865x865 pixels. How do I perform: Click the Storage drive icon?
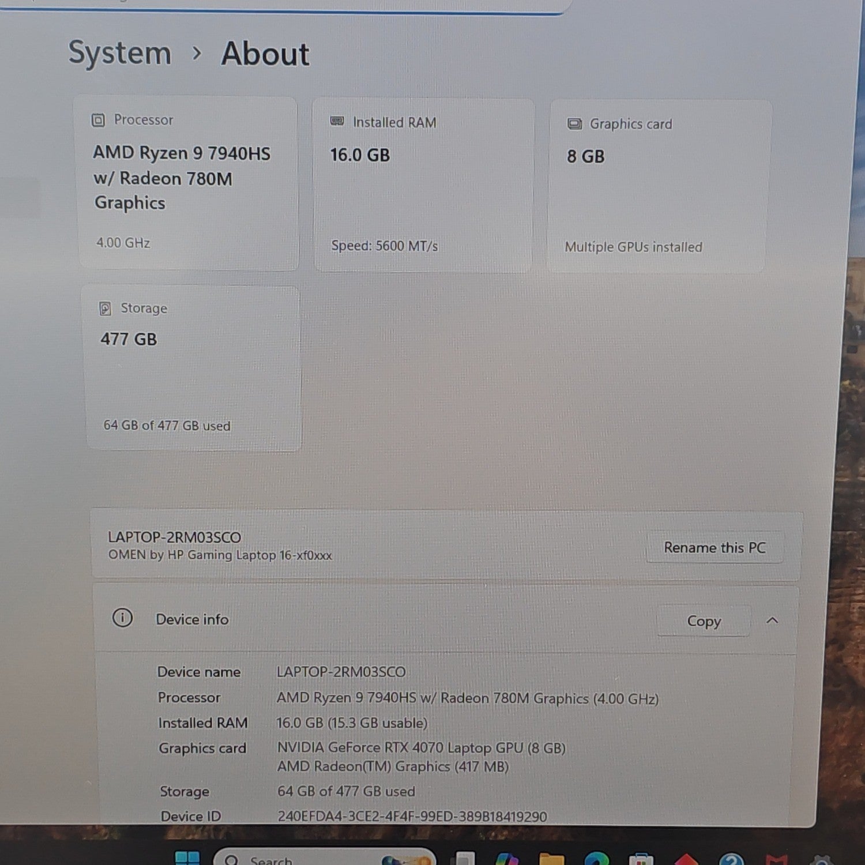click(x=105, y=309)
